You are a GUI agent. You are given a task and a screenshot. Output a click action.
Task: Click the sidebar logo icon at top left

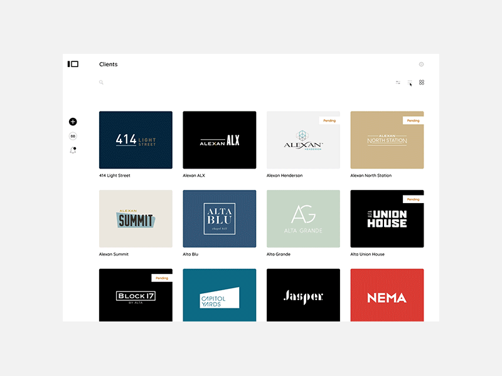(x=73, y=64)
